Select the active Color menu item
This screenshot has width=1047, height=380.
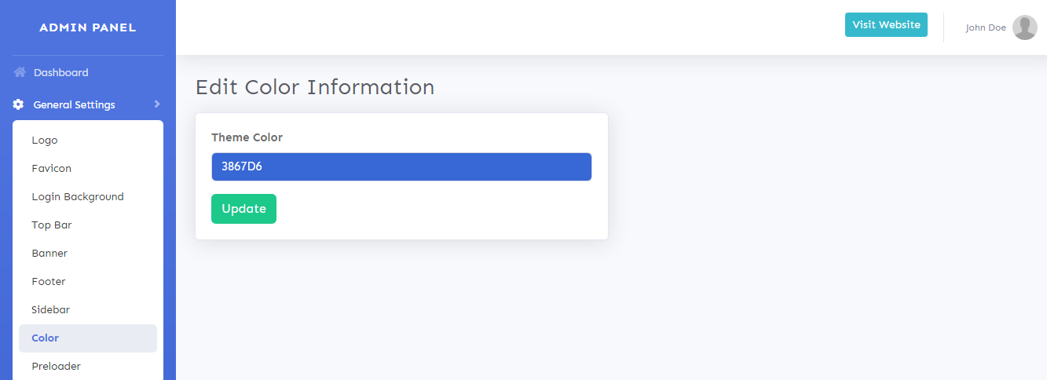[x=46, y=338]
